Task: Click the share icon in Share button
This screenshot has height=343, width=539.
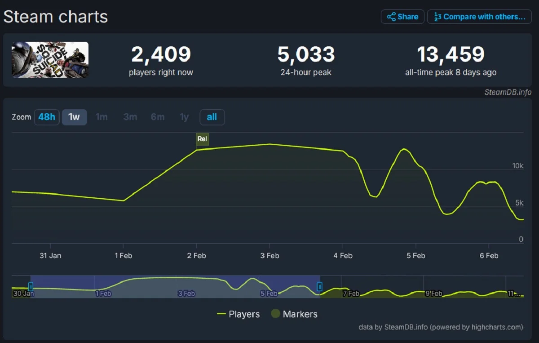Action: tap(391, 17)
